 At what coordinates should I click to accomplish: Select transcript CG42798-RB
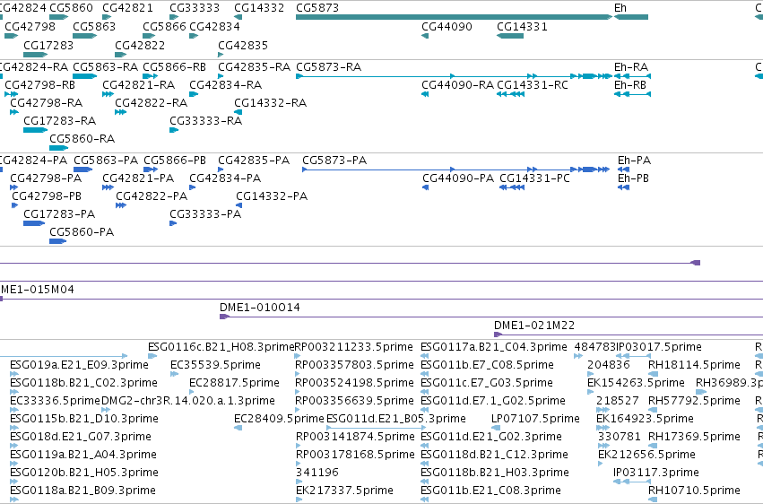40,84
